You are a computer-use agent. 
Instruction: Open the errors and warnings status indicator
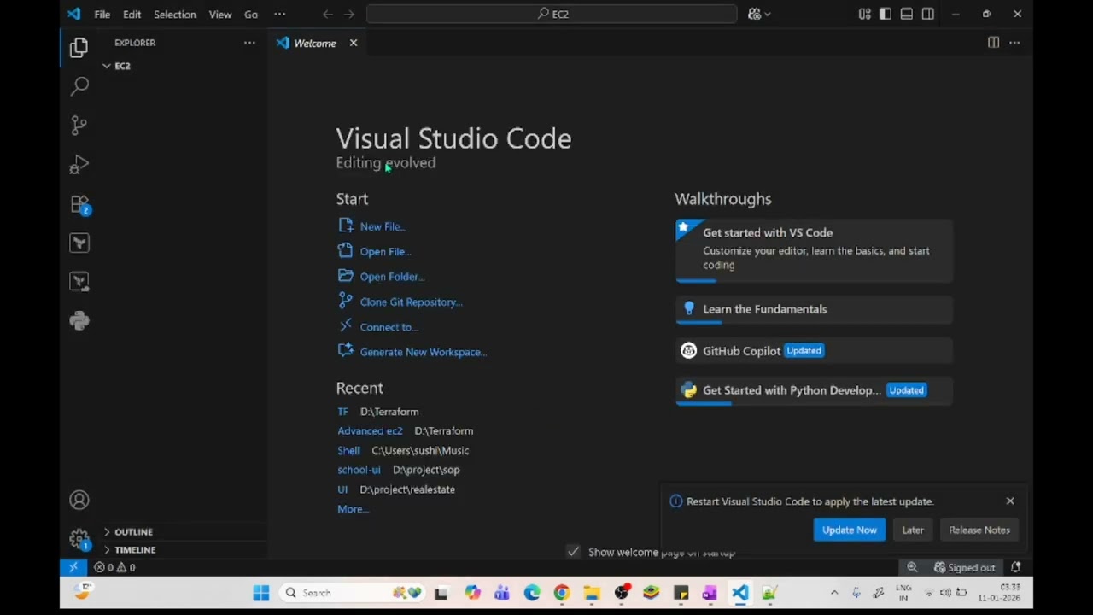pyautogui.click(x=114, y=567)
